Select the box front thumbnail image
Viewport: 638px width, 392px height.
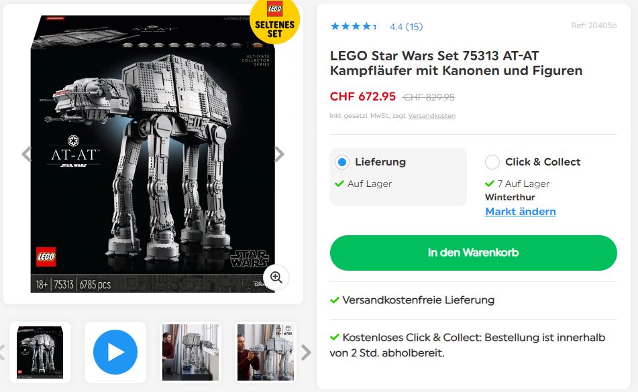[x=40, y=352]
